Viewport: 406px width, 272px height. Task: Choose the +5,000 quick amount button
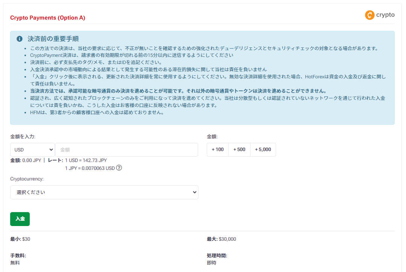[x=263, y=150]
